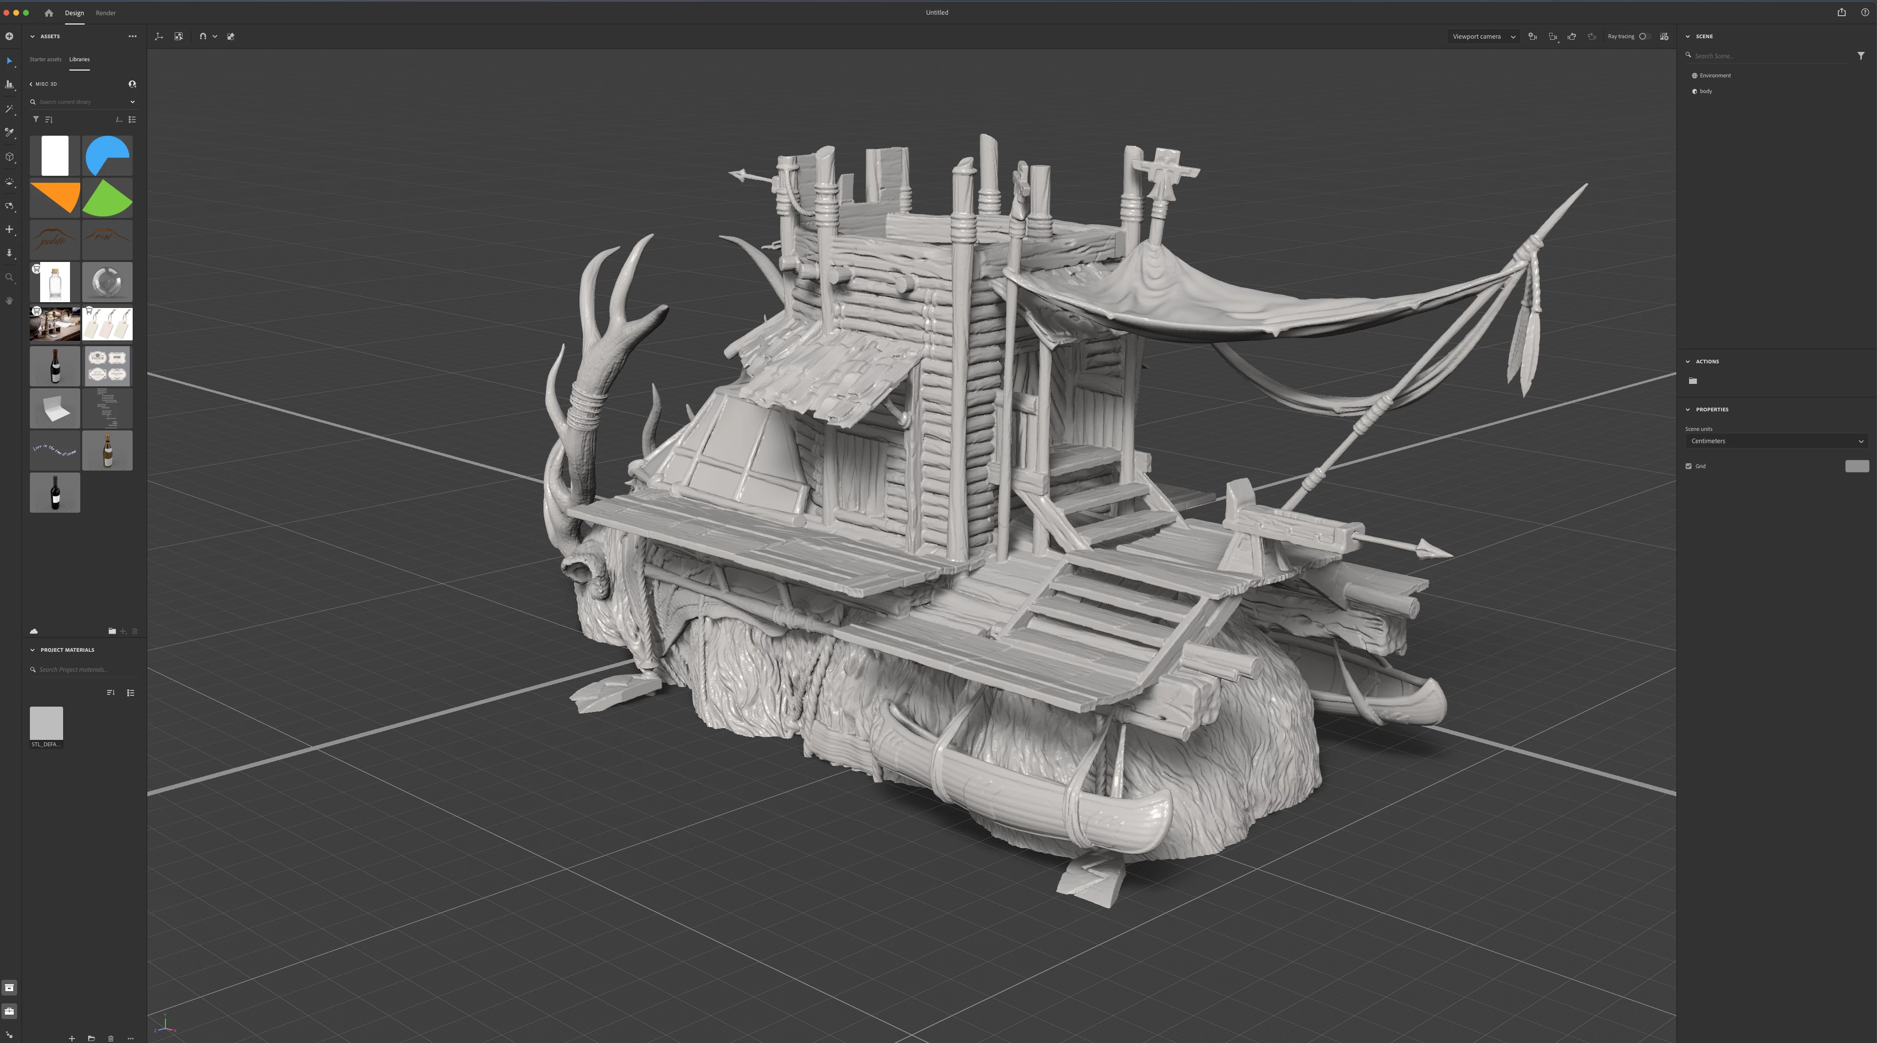The height and width of the screenshot is (1043, 1877).
Task: Select the Eyedropper sampler tool
Action: click(9, 133)
